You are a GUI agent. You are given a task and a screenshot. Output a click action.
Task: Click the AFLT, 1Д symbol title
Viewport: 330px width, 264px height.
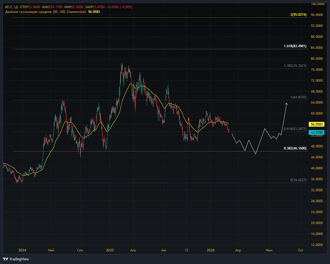[x=11, y=7]
